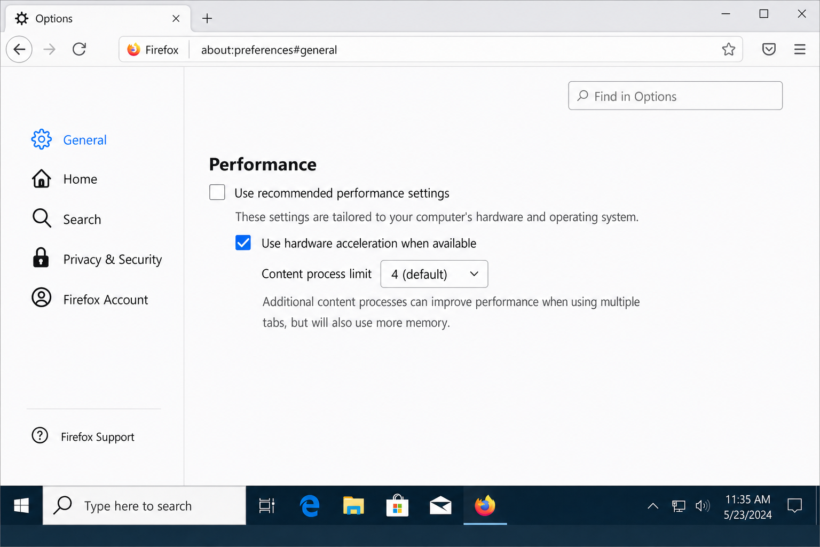This screenshot has height=547, width=820.
Task: Click the Search magnifier icon in sidebar
Action: [x=42, y=218]
